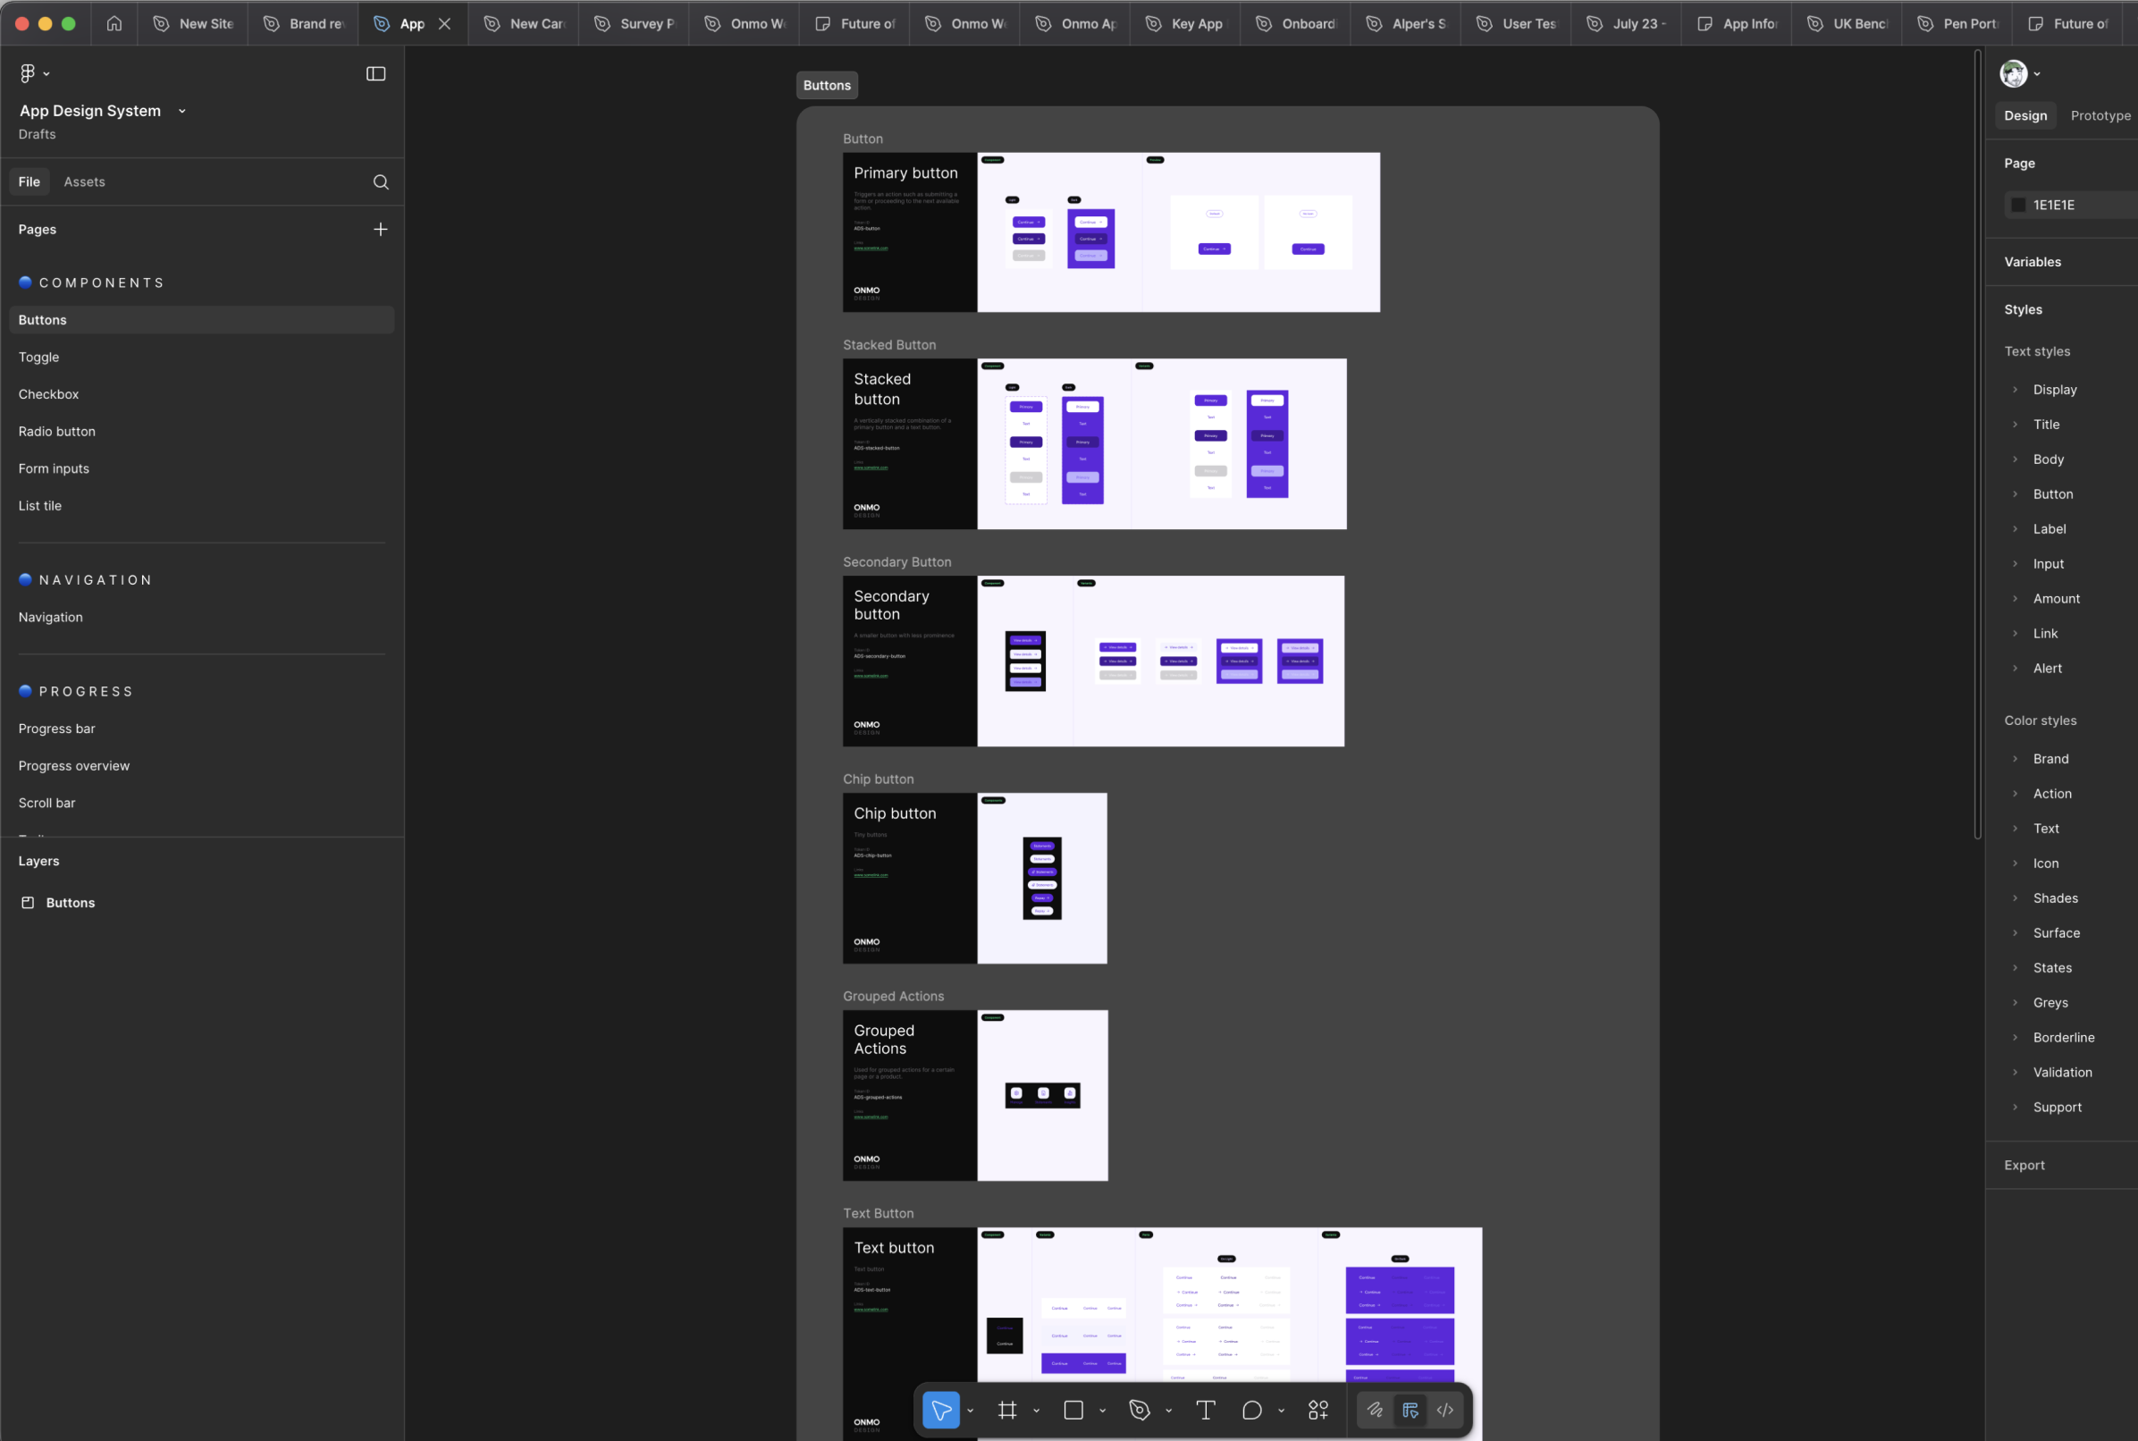Open the Actions resources icon
This screenshot has width=2138, height=1441.
(1317, 1409)
